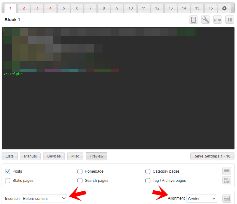The height and width of the screenshot is (204, 237).
Task: Open the Insertion dropdown
Action: coord(44,198)
